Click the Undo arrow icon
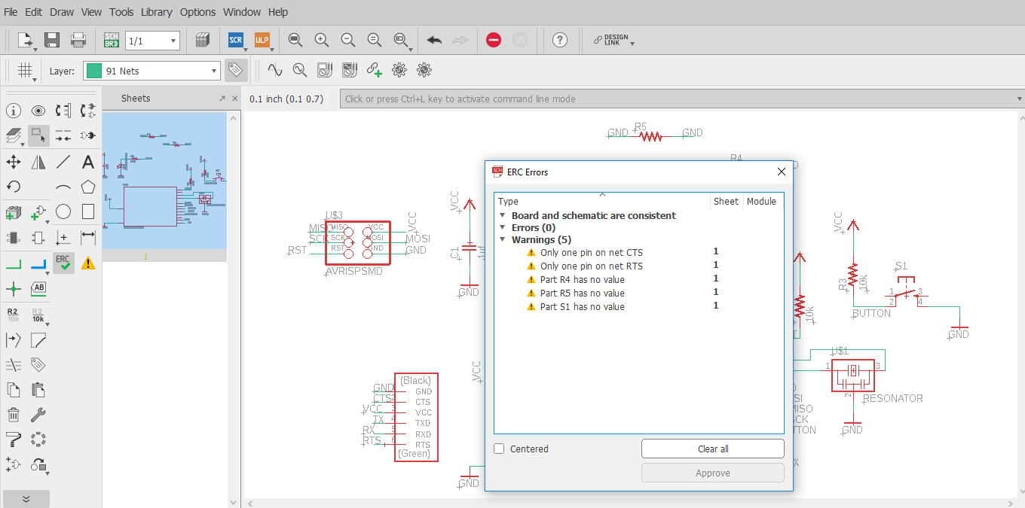 click(434, 40)
